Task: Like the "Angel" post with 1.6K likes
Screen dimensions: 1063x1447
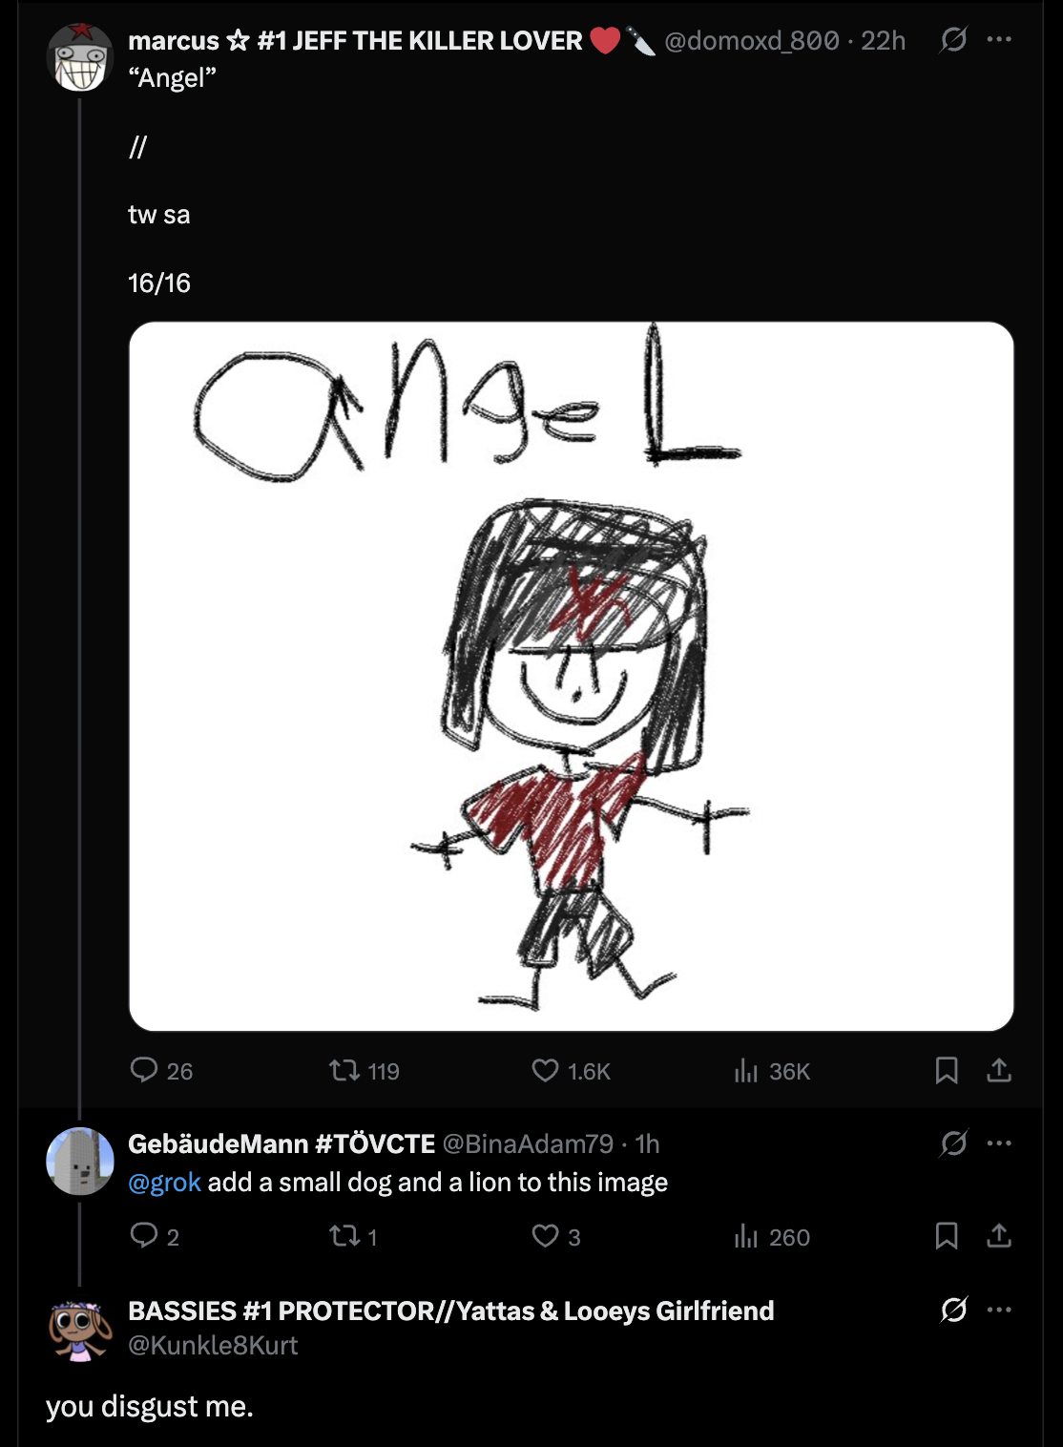Action: [545, 1070]
